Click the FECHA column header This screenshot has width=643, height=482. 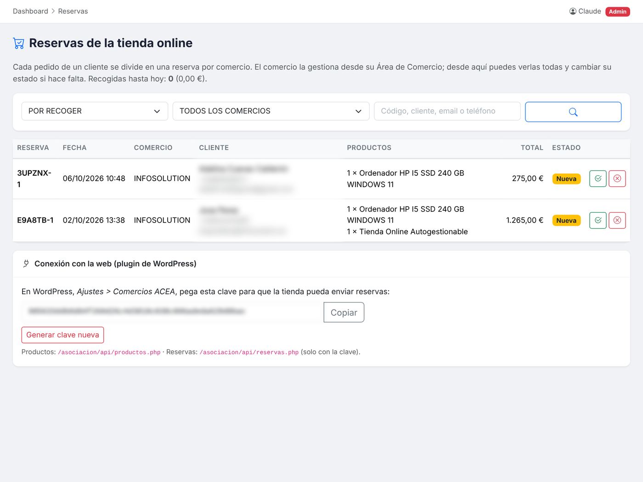(x=75, y=148)
